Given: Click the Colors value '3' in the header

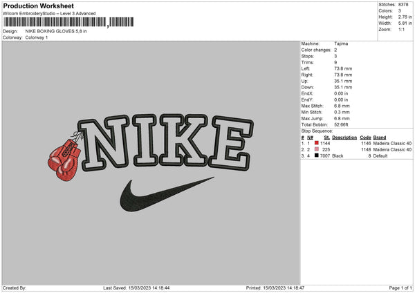Looking at the screenshot, I should (x=400, y=11).
